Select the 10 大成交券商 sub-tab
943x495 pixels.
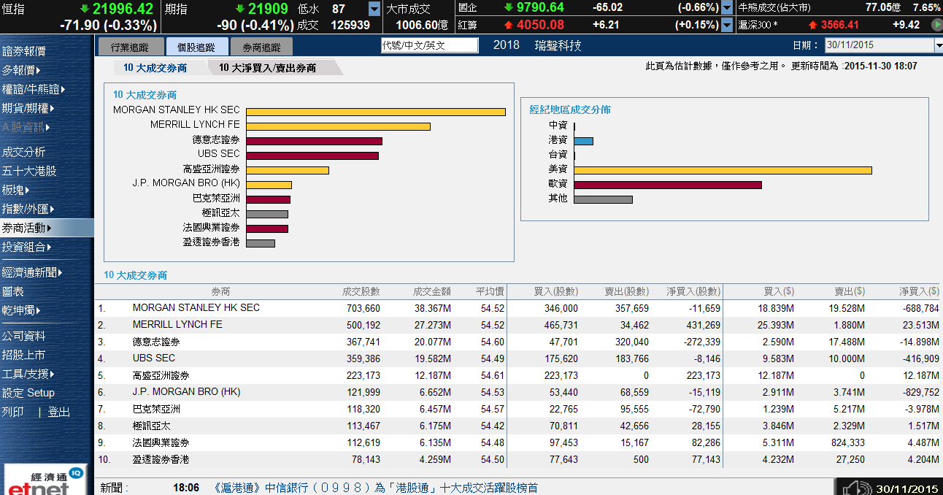tap(155, 68)
